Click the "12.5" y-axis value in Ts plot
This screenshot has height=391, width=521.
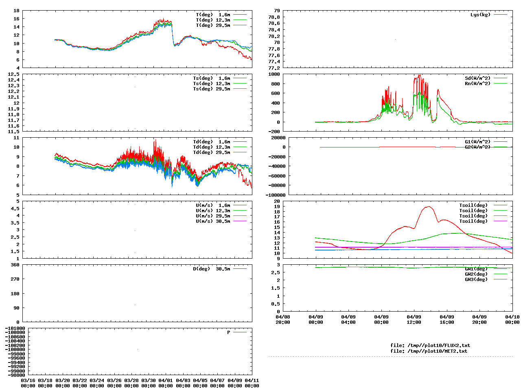[14, 74]
